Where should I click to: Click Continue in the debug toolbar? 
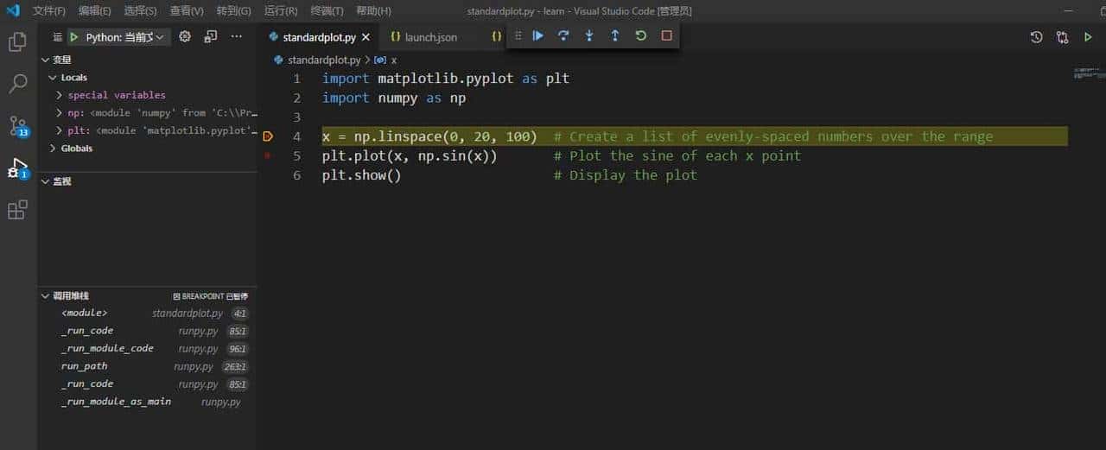[538, 35]
